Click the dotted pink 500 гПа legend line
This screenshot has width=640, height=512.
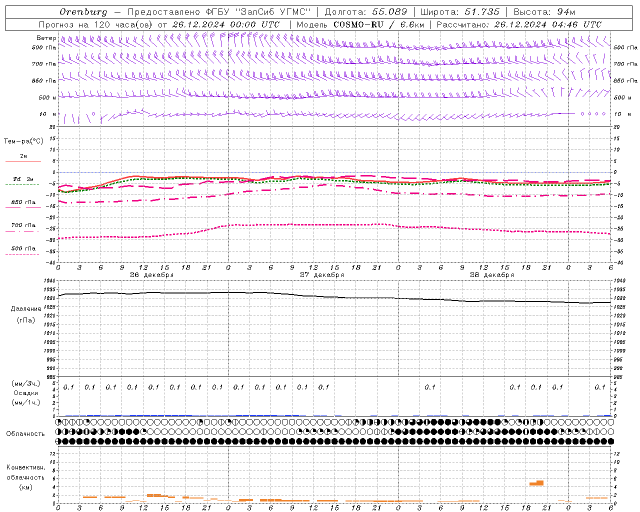coord(22,254)
